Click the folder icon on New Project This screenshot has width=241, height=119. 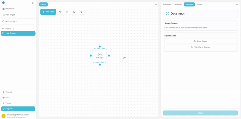pos(3,33)
